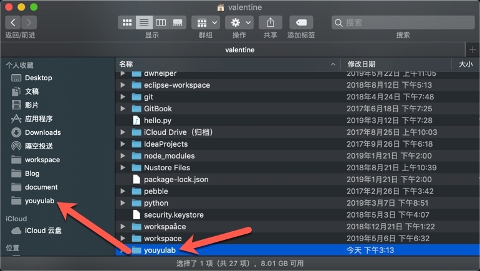Open Downloads in the sidebar

[x=42, y=132]
